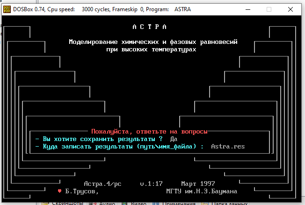305x205 pixels.
Task: Open the 'Папка данных' tab in the background window
Action: [224, 203]
